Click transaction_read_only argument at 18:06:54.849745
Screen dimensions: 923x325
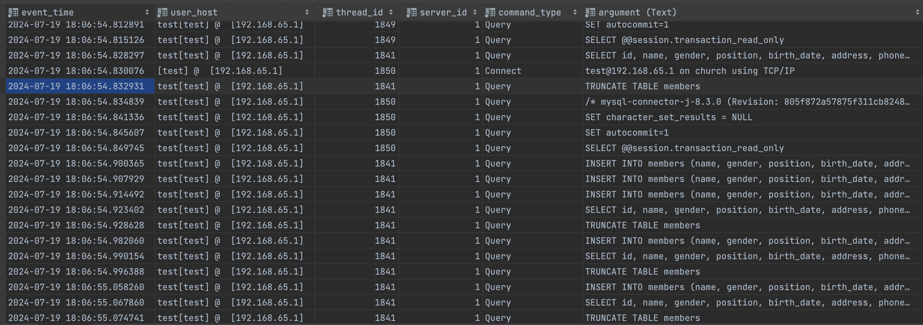[752, 148]
